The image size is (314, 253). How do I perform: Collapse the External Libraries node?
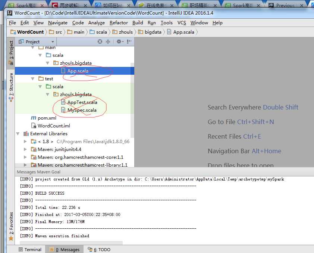(x=18, y=134)
